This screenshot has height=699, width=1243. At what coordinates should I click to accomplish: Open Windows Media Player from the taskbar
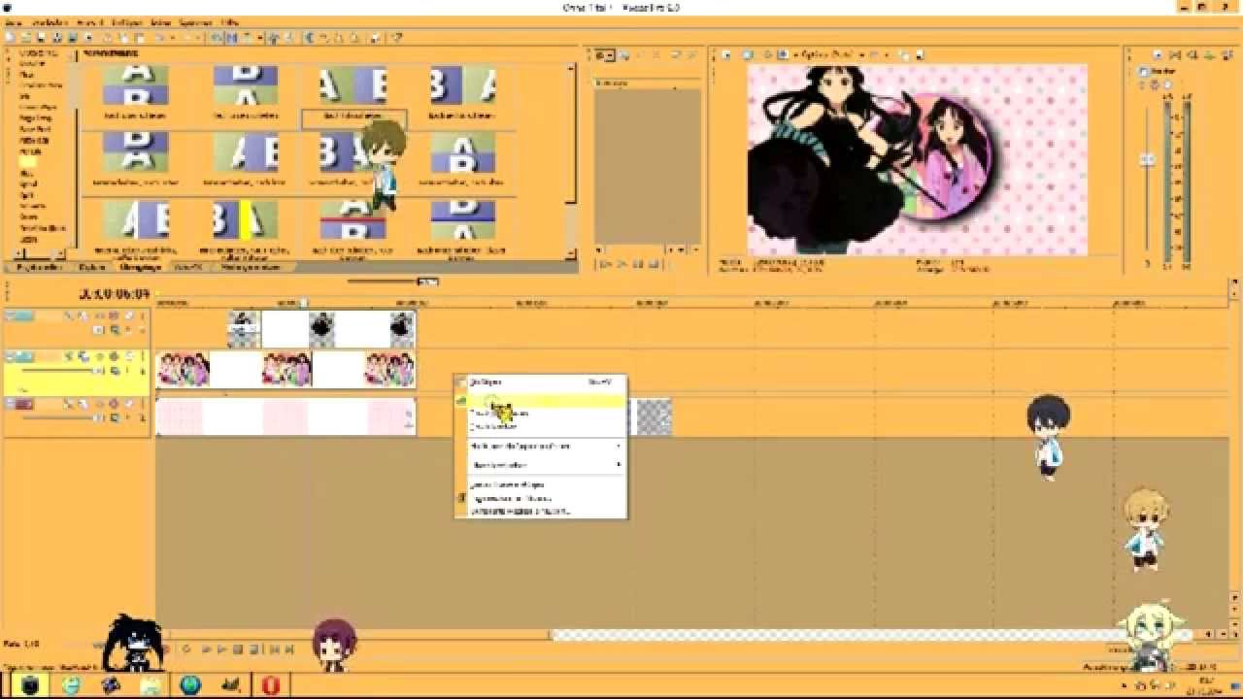[111, 685]
